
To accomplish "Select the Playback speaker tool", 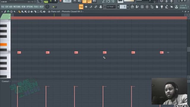I will [x=45, y=12].
